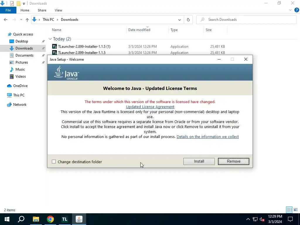Select Documents in navigation pane
This screenshot has height=225, width=300.
point(24,55)
